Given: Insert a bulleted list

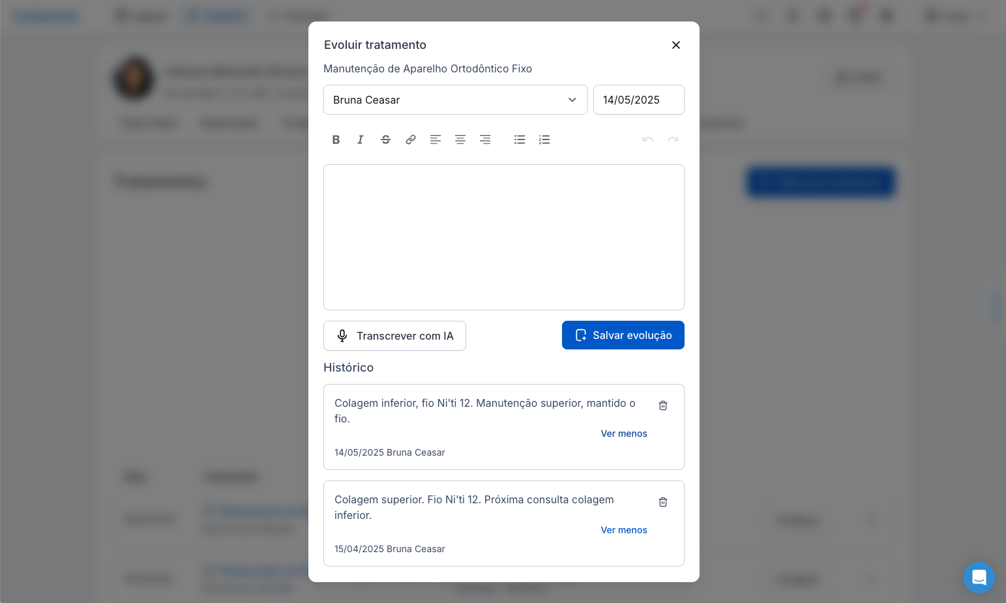Looking at the screenshot, I should pyautogui.click(x=520, y=140).
